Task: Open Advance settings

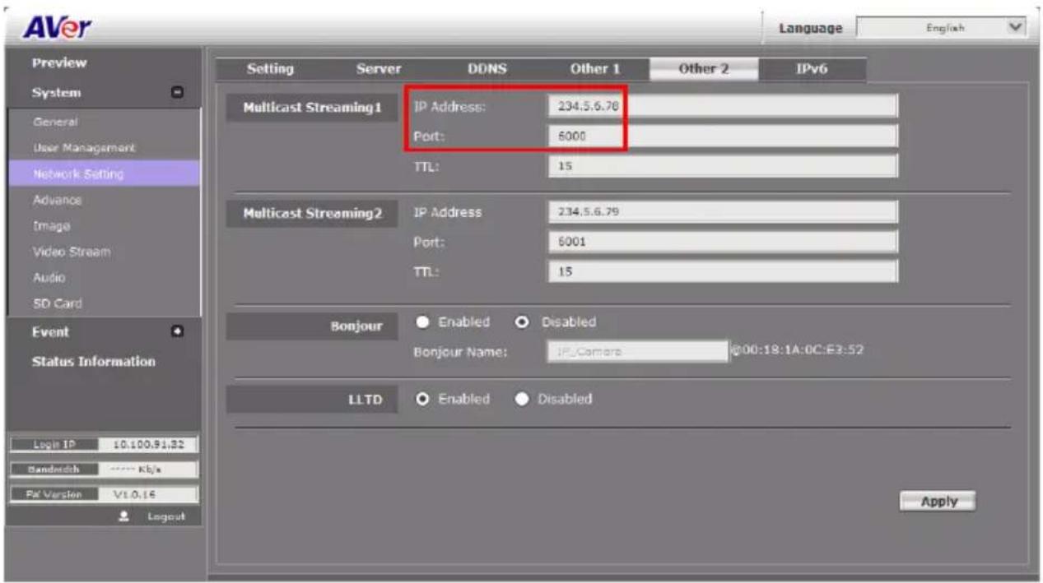Action: coord(58,200)
